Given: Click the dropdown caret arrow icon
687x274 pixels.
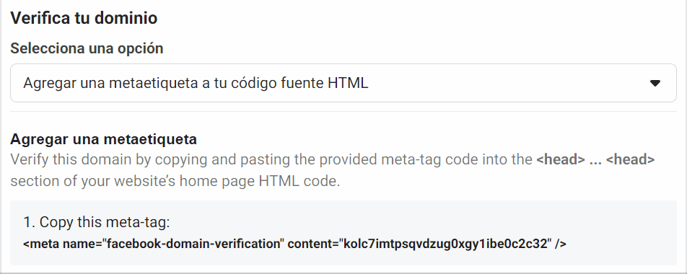Looking at the screenshot, I should (655, 83).
